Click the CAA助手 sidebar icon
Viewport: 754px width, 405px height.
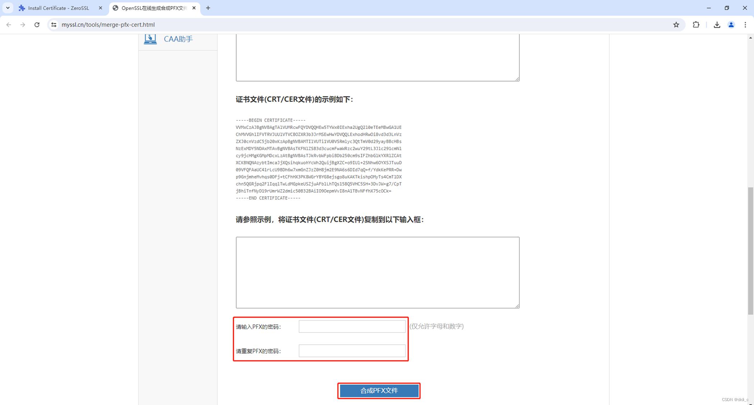[x=150, y=39]
